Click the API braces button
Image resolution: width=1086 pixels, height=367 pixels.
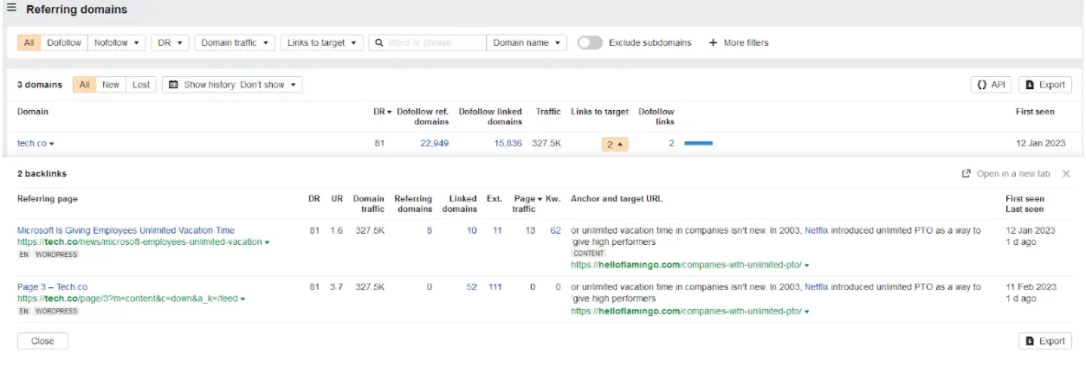(x=991, y=85)
